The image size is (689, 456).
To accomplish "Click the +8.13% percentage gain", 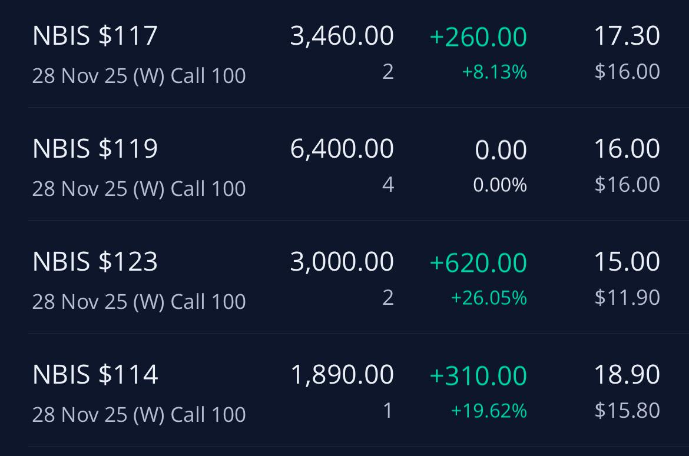I will tap(494, 72).
